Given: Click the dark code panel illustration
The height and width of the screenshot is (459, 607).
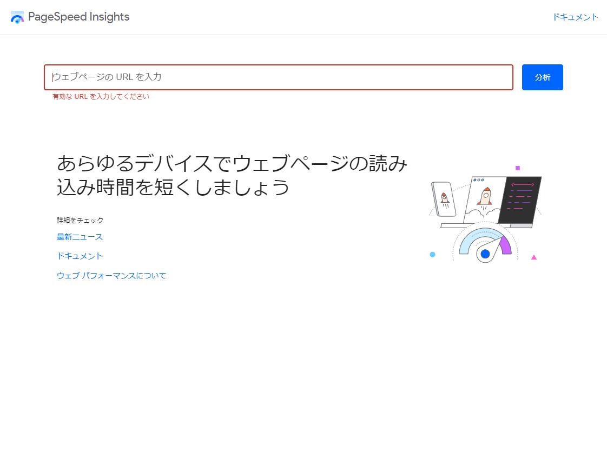Looking at the screenshot, I should [520, 199].
